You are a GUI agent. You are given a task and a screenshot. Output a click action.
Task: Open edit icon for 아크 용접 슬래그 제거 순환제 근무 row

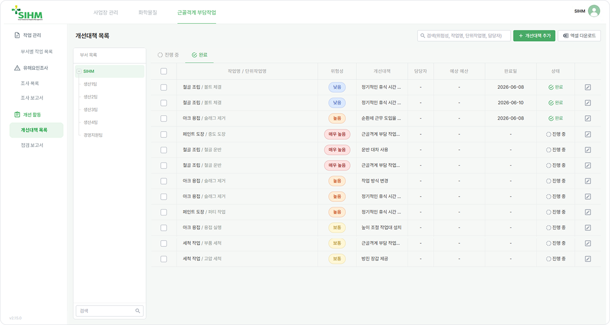pos(588,118)
